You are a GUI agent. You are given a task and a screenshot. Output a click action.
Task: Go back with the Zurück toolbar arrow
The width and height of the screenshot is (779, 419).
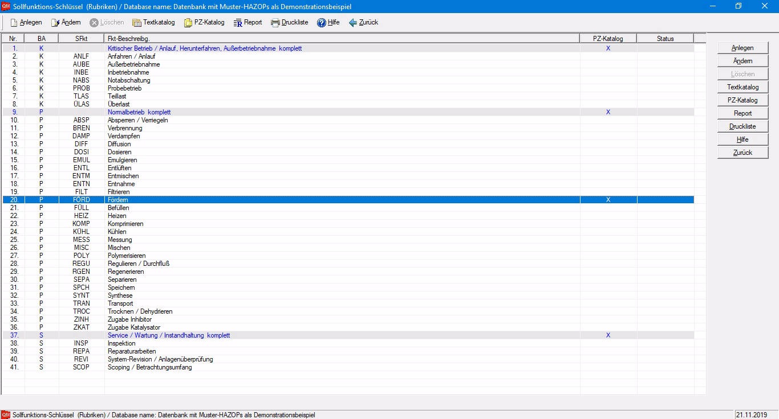(352, 23)
